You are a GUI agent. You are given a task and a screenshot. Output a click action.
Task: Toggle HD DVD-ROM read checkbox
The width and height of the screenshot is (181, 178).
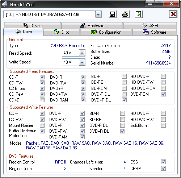click(163, 88)
